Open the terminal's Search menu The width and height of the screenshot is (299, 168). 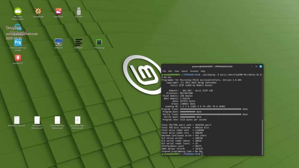coord(184,71)
